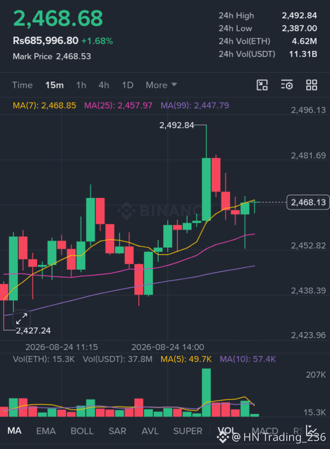Click the tallest green volume bar
The height and width of the screenshot is (449, 330).
tap(206, 392)
